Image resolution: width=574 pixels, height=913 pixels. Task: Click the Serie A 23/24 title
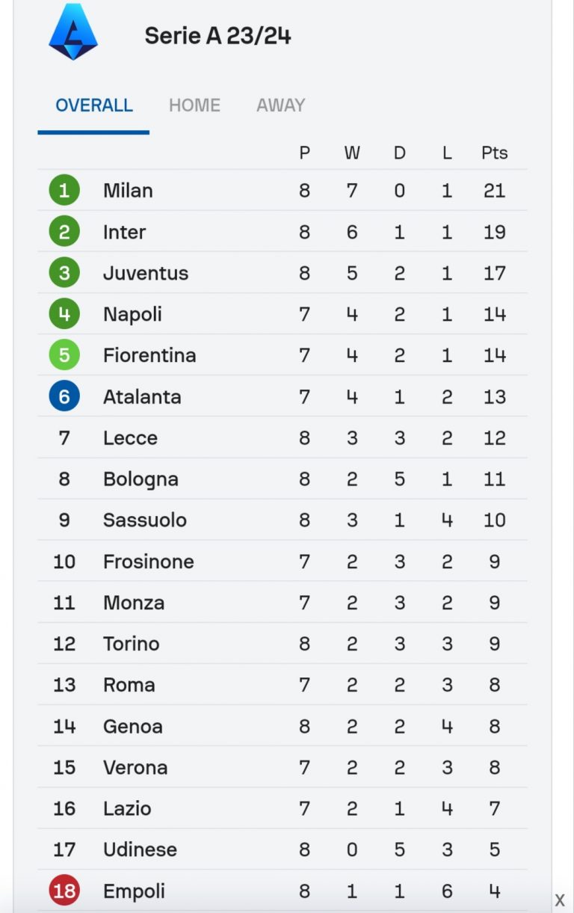[217, 35]
